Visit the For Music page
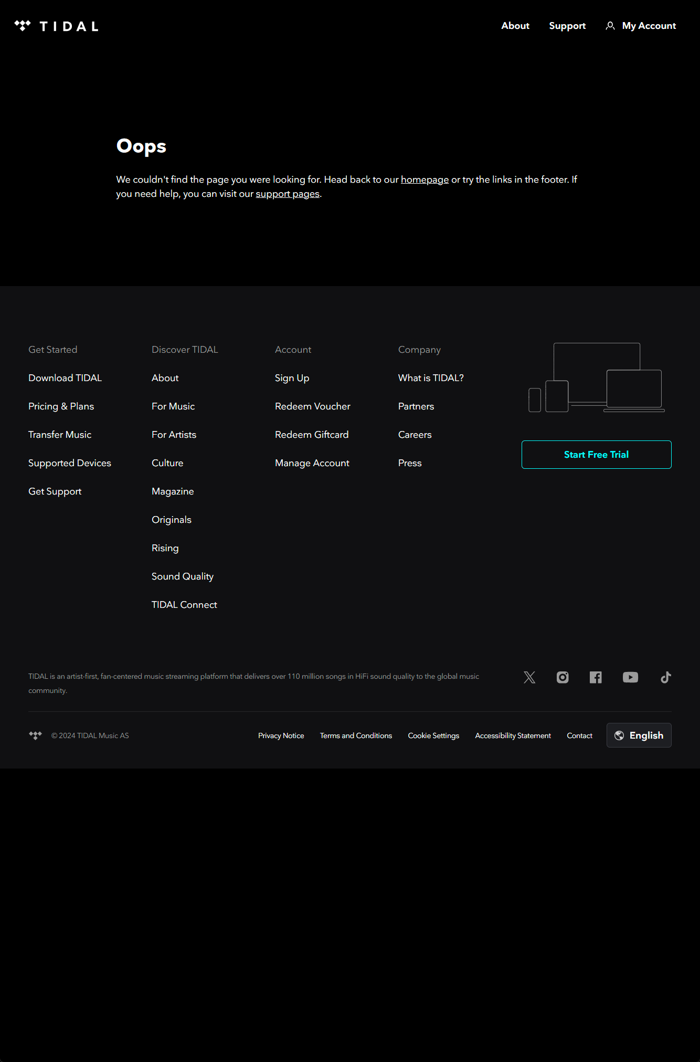The height and width of the screenshot is (1062, 700). [173, 406]
